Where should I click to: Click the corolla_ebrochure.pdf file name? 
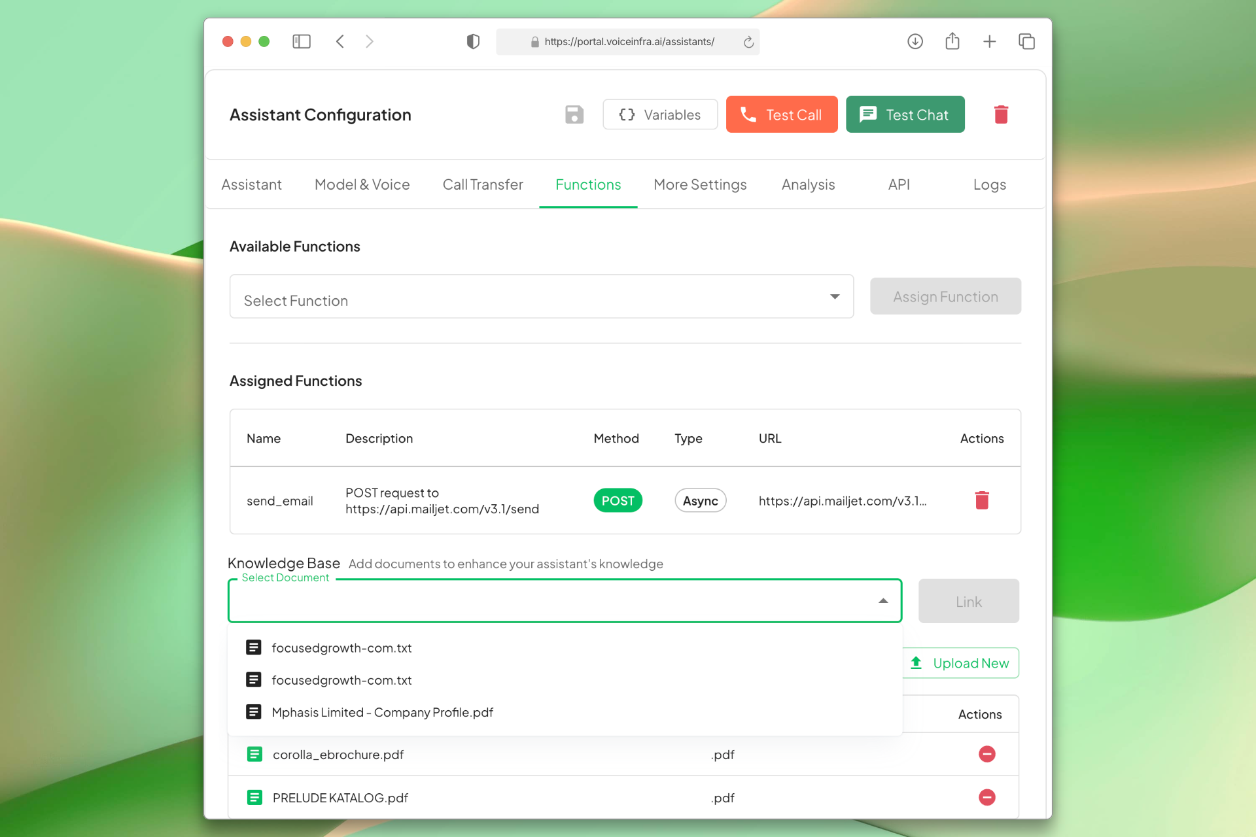pyautogui.click(x=338, y=754)
